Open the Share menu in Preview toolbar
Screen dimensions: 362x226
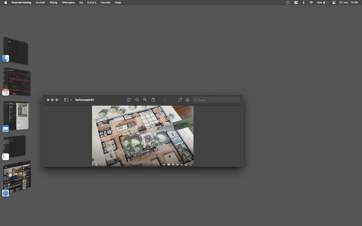coord(153,100)
